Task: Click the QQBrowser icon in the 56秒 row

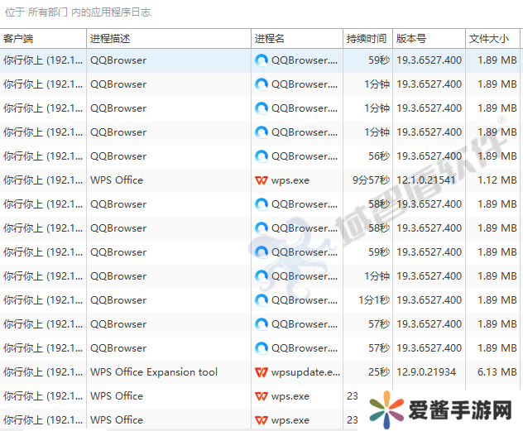Action: click(x=261, y=156)
